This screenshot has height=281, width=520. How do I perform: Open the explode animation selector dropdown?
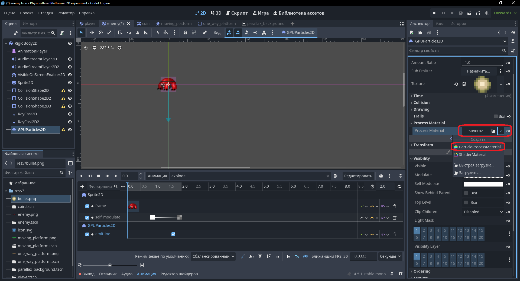(x=250, y=176)
